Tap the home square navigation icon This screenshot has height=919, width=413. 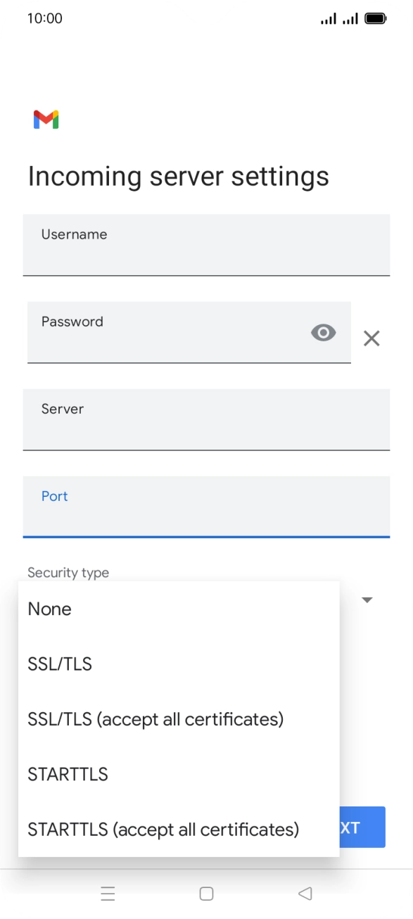point(206,894)
